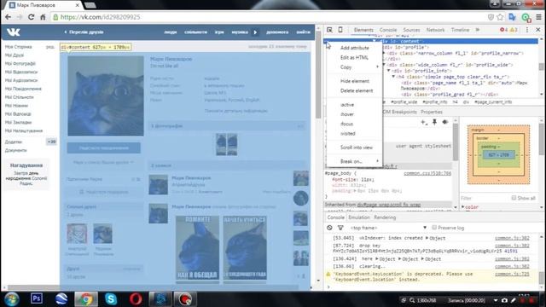
Task: Click the blue message button under avatar
Action: click(104, 148)
